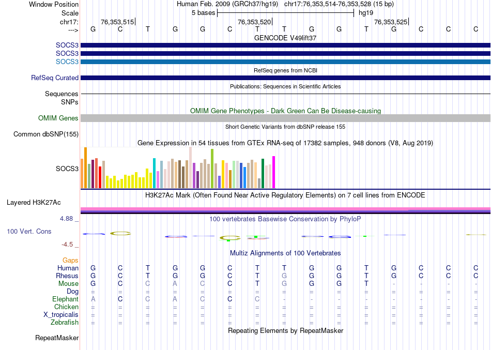This screenshot has height=350, width=491.
Task: Click the light blue SOCS3 transcript label
Action: coord(67,62)
